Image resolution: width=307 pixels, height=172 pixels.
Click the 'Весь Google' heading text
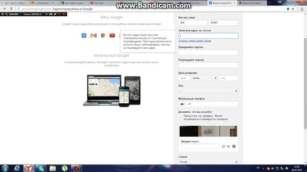(x=111, y=17)
